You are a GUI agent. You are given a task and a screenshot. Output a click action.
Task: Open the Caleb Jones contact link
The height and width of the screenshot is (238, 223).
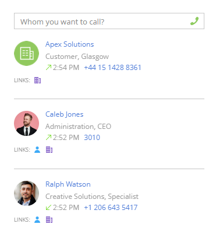[x=64, y=114]
